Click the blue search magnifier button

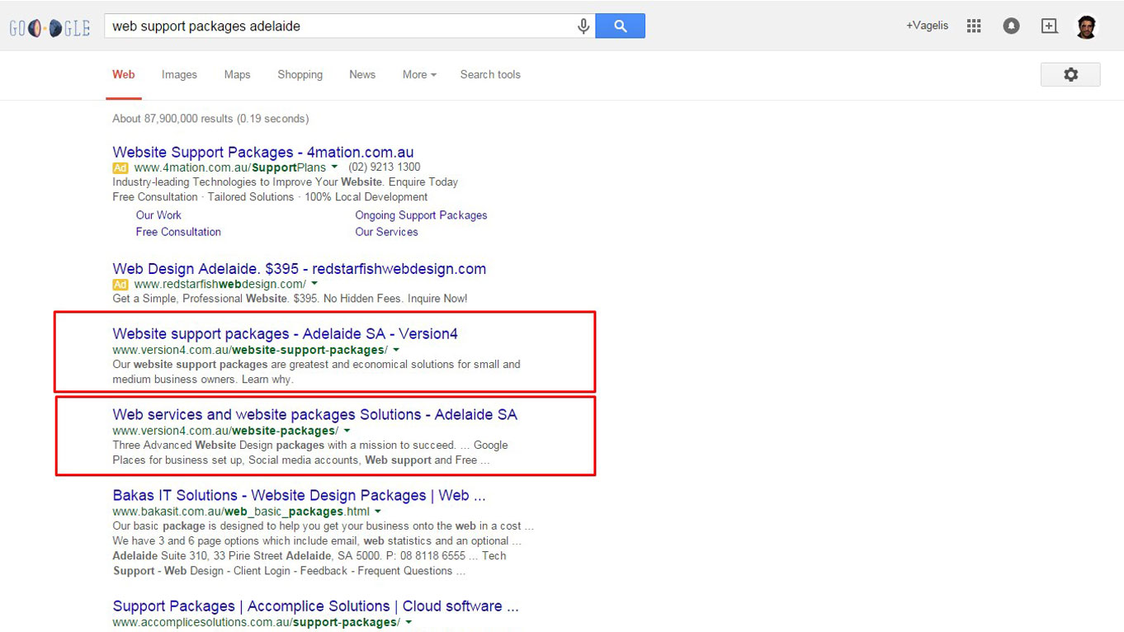tap(620, 26)
